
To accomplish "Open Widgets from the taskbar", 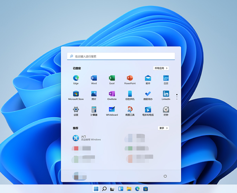I will (x=121, y=189).
